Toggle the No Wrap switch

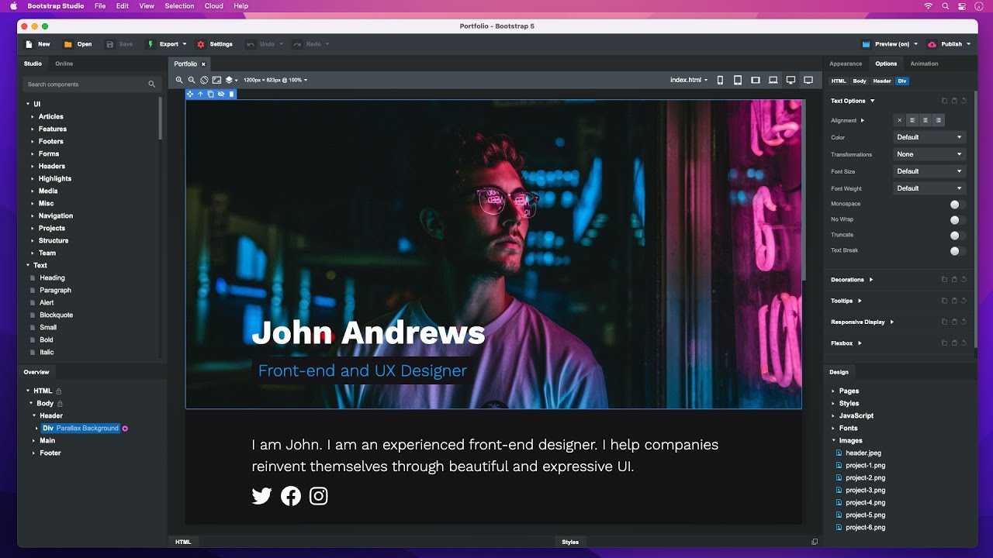[957, 219]
